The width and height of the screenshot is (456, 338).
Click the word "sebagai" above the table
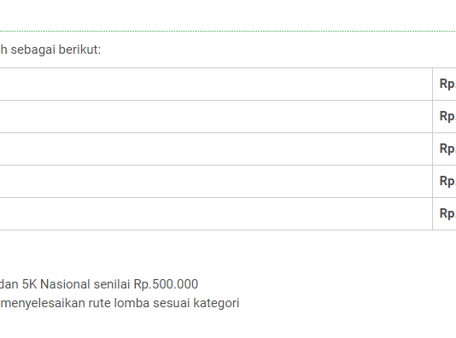tap(32, 50)
